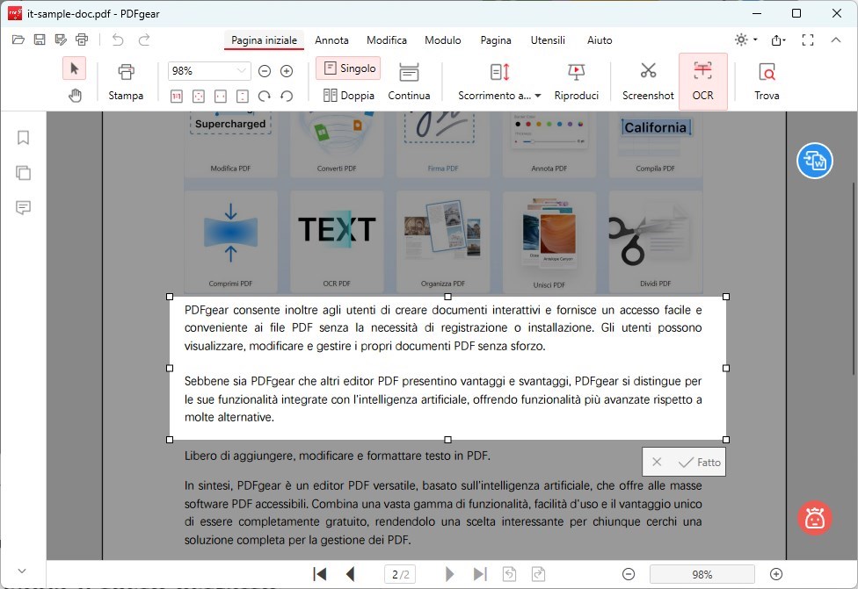Open the comments panel

pyautogui.click(x=23, y=208)
